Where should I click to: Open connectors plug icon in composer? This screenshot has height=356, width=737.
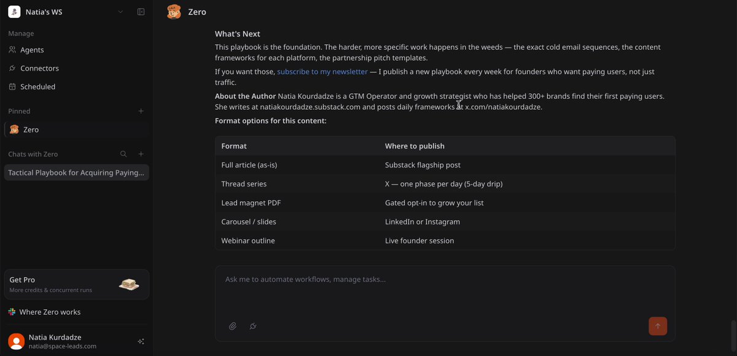click(x=252, y=326)
